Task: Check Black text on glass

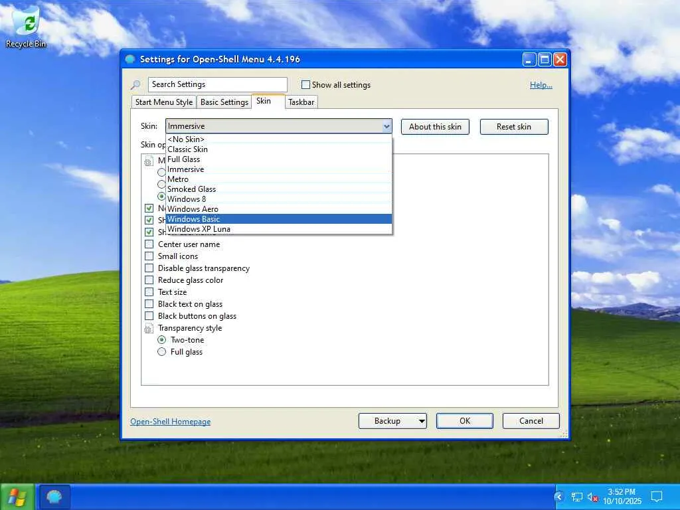Action: pyautogui.click(x=149, y=304)
